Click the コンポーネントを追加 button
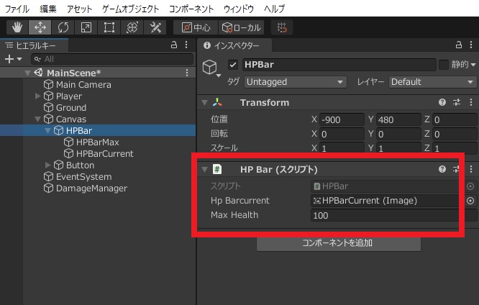This screenshot has width=479, height=305. [339, 243]
